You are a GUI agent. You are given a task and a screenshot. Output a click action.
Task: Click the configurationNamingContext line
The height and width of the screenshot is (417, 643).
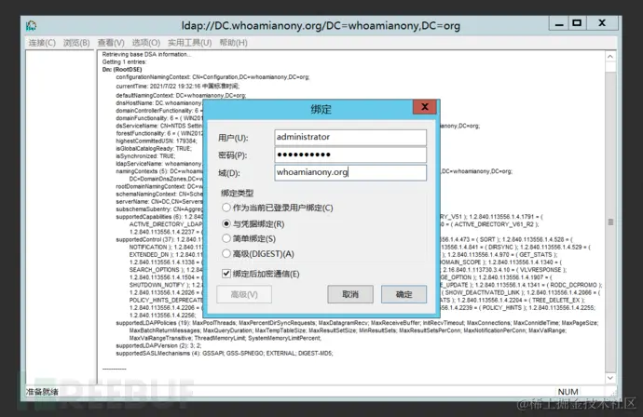[x=212, y=77]
